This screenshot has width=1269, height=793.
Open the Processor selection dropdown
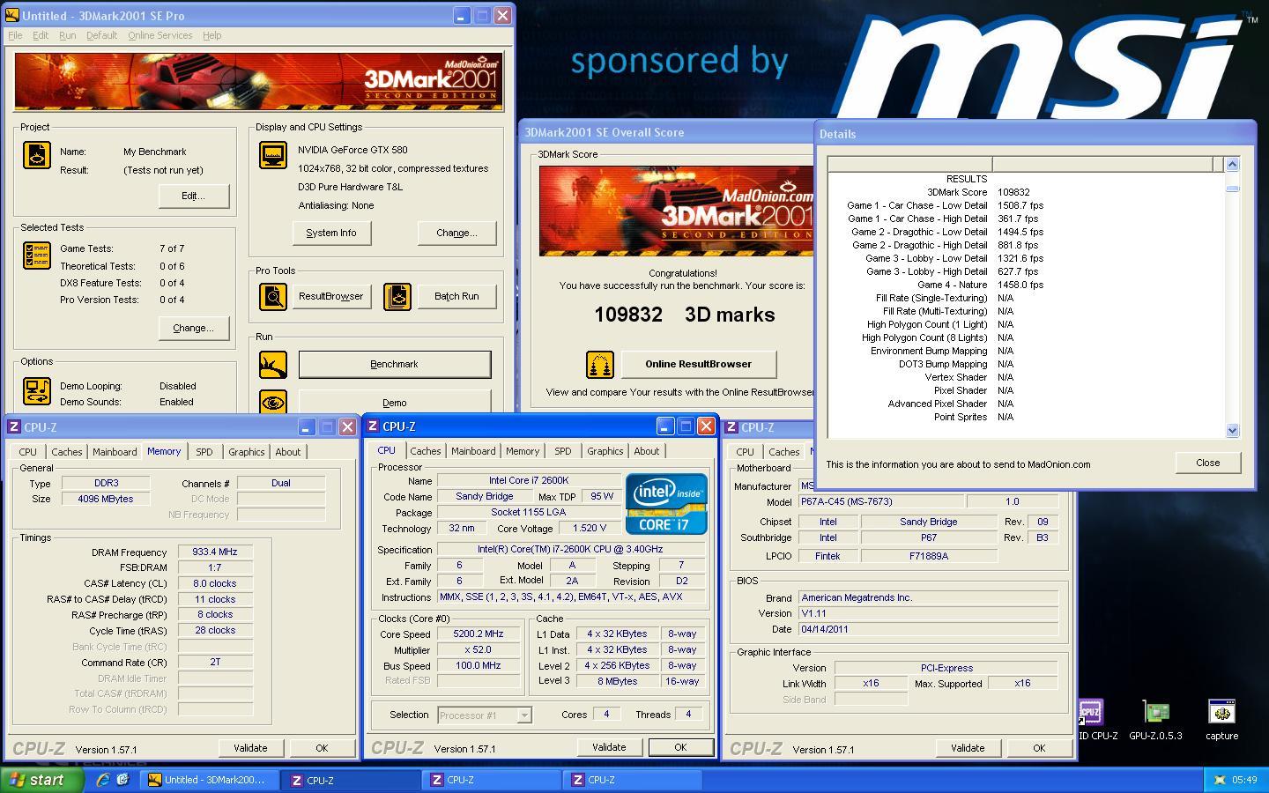(x=524, y=715)
